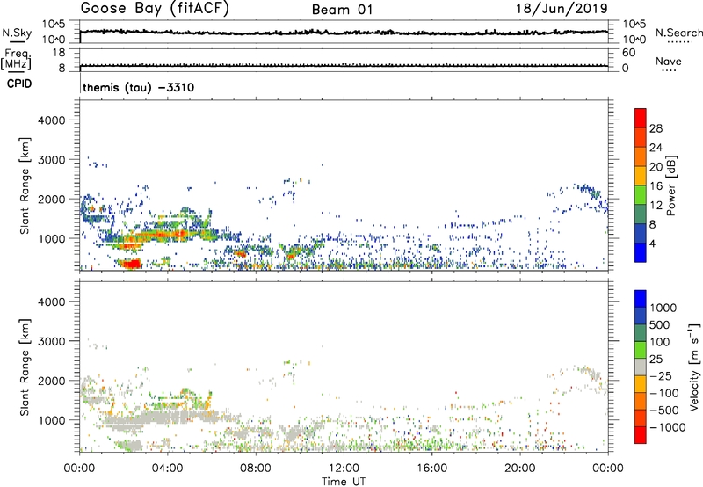Image resolution: width=703 pixels, height=487 pixels.
Task: Click the '18' tick on frequency axis
Action: point(58,53)
